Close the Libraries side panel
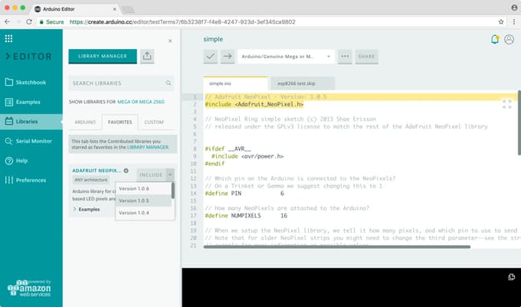This screenshot has height=307, width=521. [169, 41]
